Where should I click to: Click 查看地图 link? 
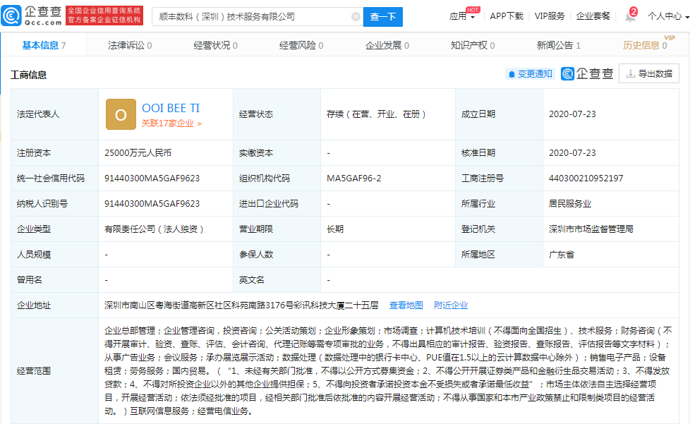406,305
